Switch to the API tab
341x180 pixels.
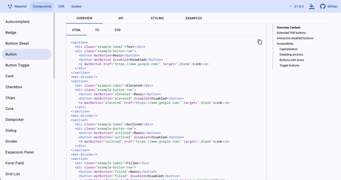(x=121, y=18)
